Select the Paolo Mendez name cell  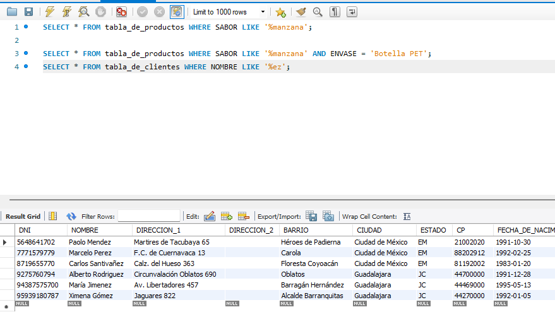coord(90,242)
